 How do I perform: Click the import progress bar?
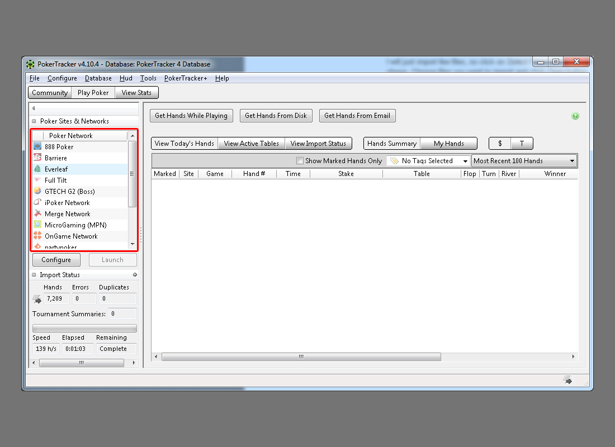tap(84, 329)
